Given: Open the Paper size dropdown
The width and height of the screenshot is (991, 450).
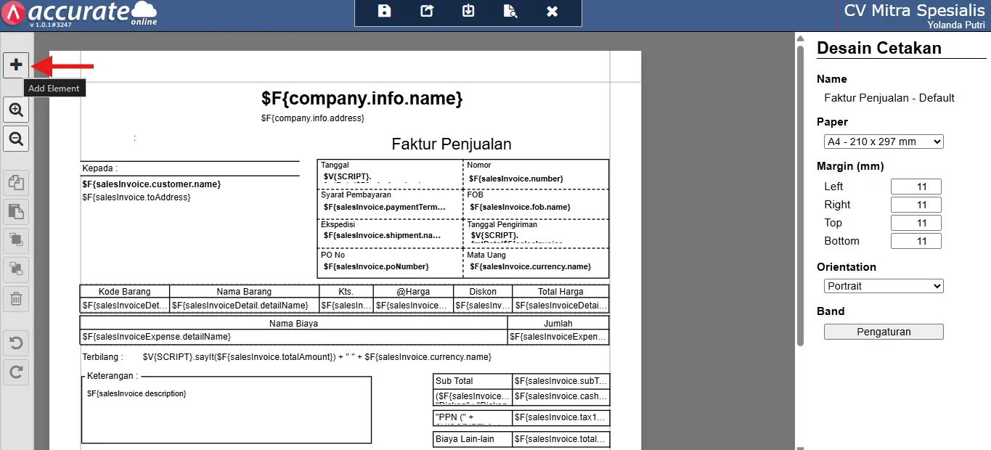Looking at the screenshot, I should coord(884,142).
